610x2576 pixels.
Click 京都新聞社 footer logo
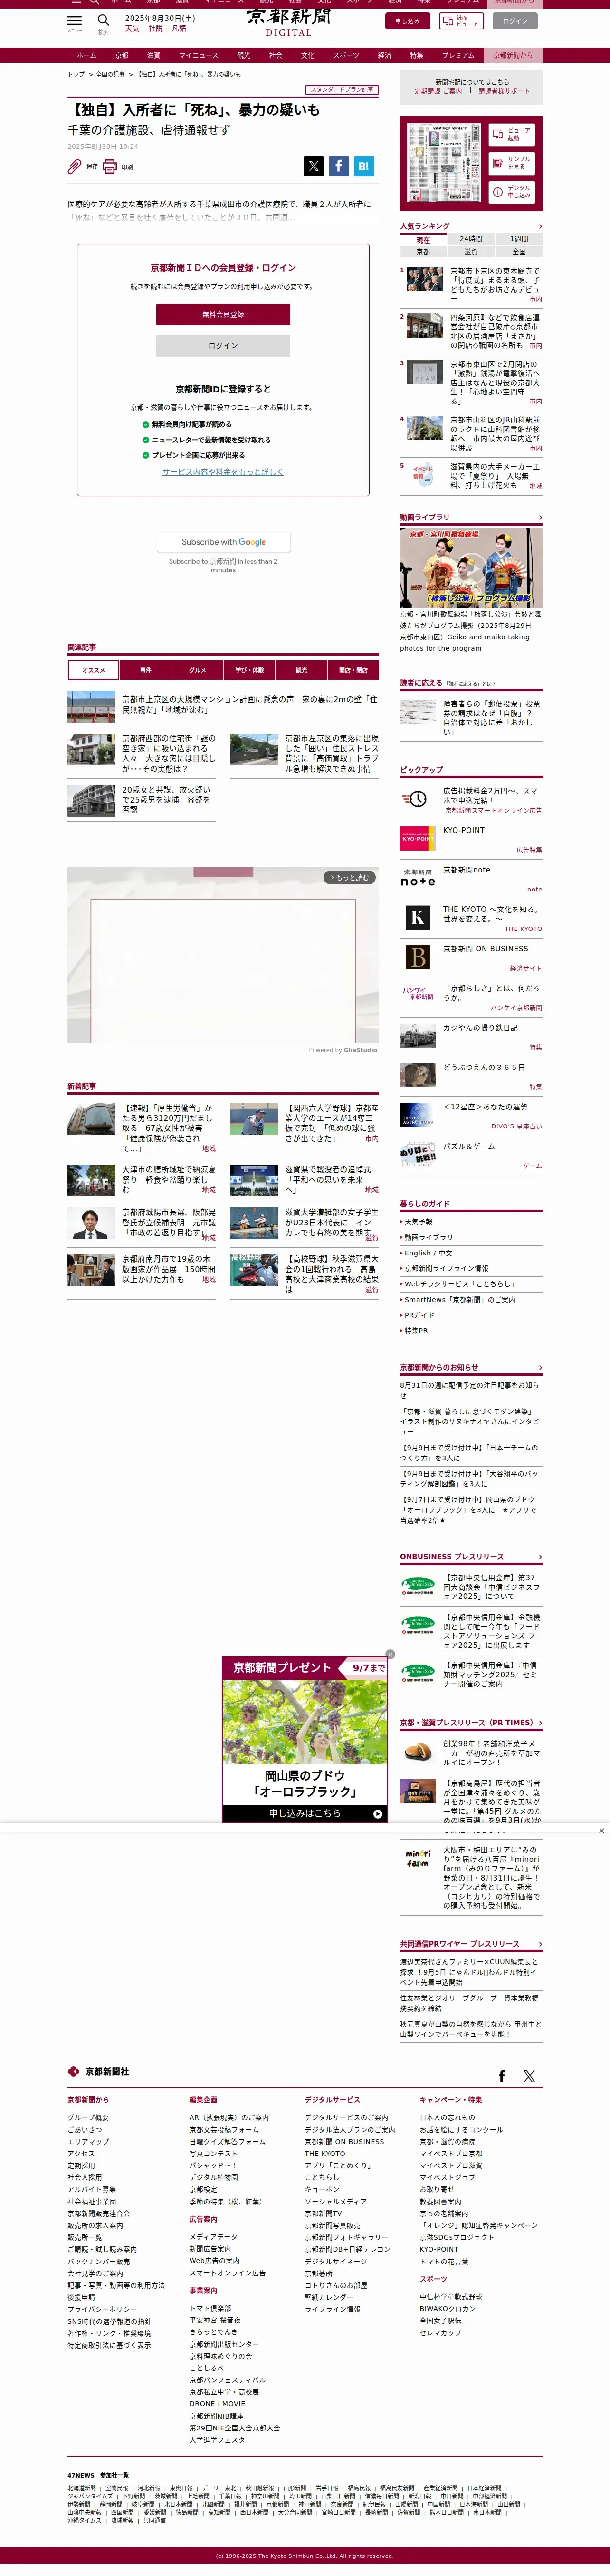pyautogui.click(x=98, y=2071)
